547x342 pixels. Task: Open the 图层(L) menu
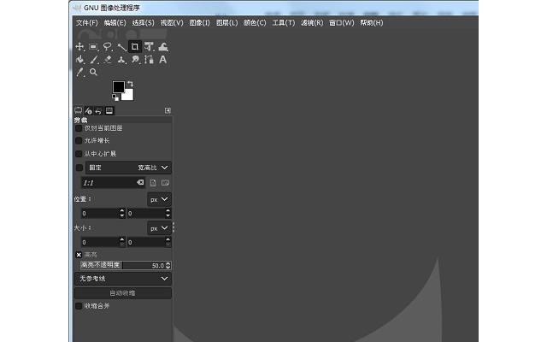[226, 23]
